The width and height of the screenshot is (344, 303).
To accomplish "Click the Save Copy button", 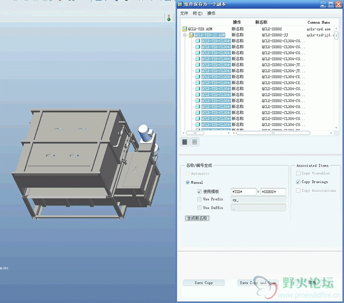I will (204, 283).
